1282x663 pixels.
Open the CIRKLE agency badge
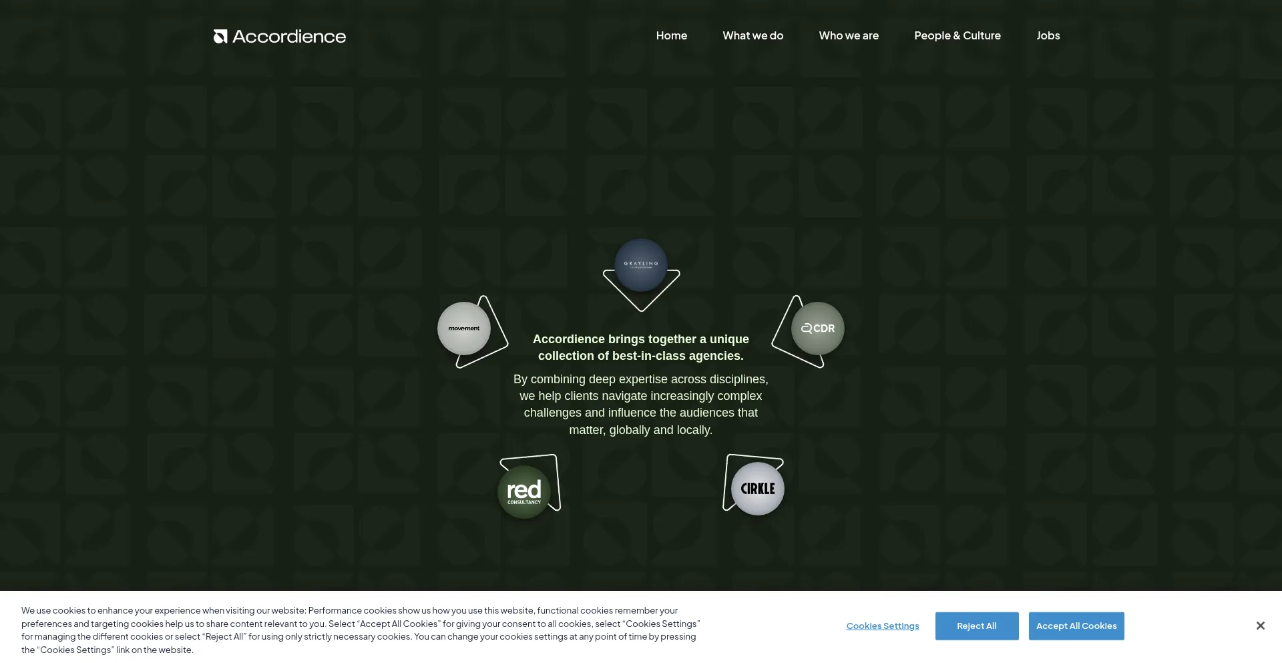[757, 489]
